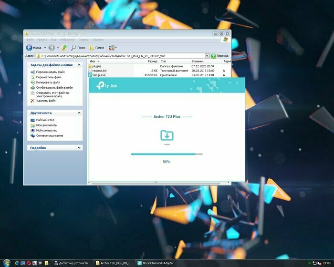The image size is (334, 267).
Task: Click Копировать файл task link
Action: click(48, 82)
